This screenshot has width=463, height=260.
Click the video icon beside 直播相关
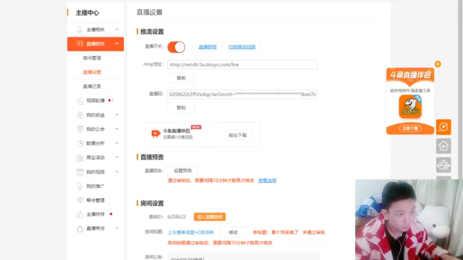tap(80, 44)
